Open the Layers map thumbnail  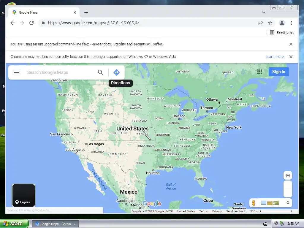pos(24,195)
